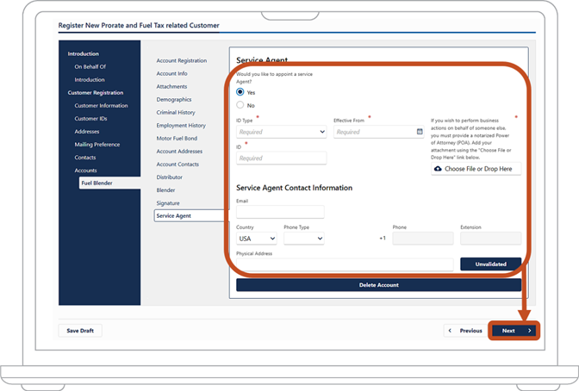Open the Blender step
The height and width of the screenshot is (391, 579).
[165, 190]
